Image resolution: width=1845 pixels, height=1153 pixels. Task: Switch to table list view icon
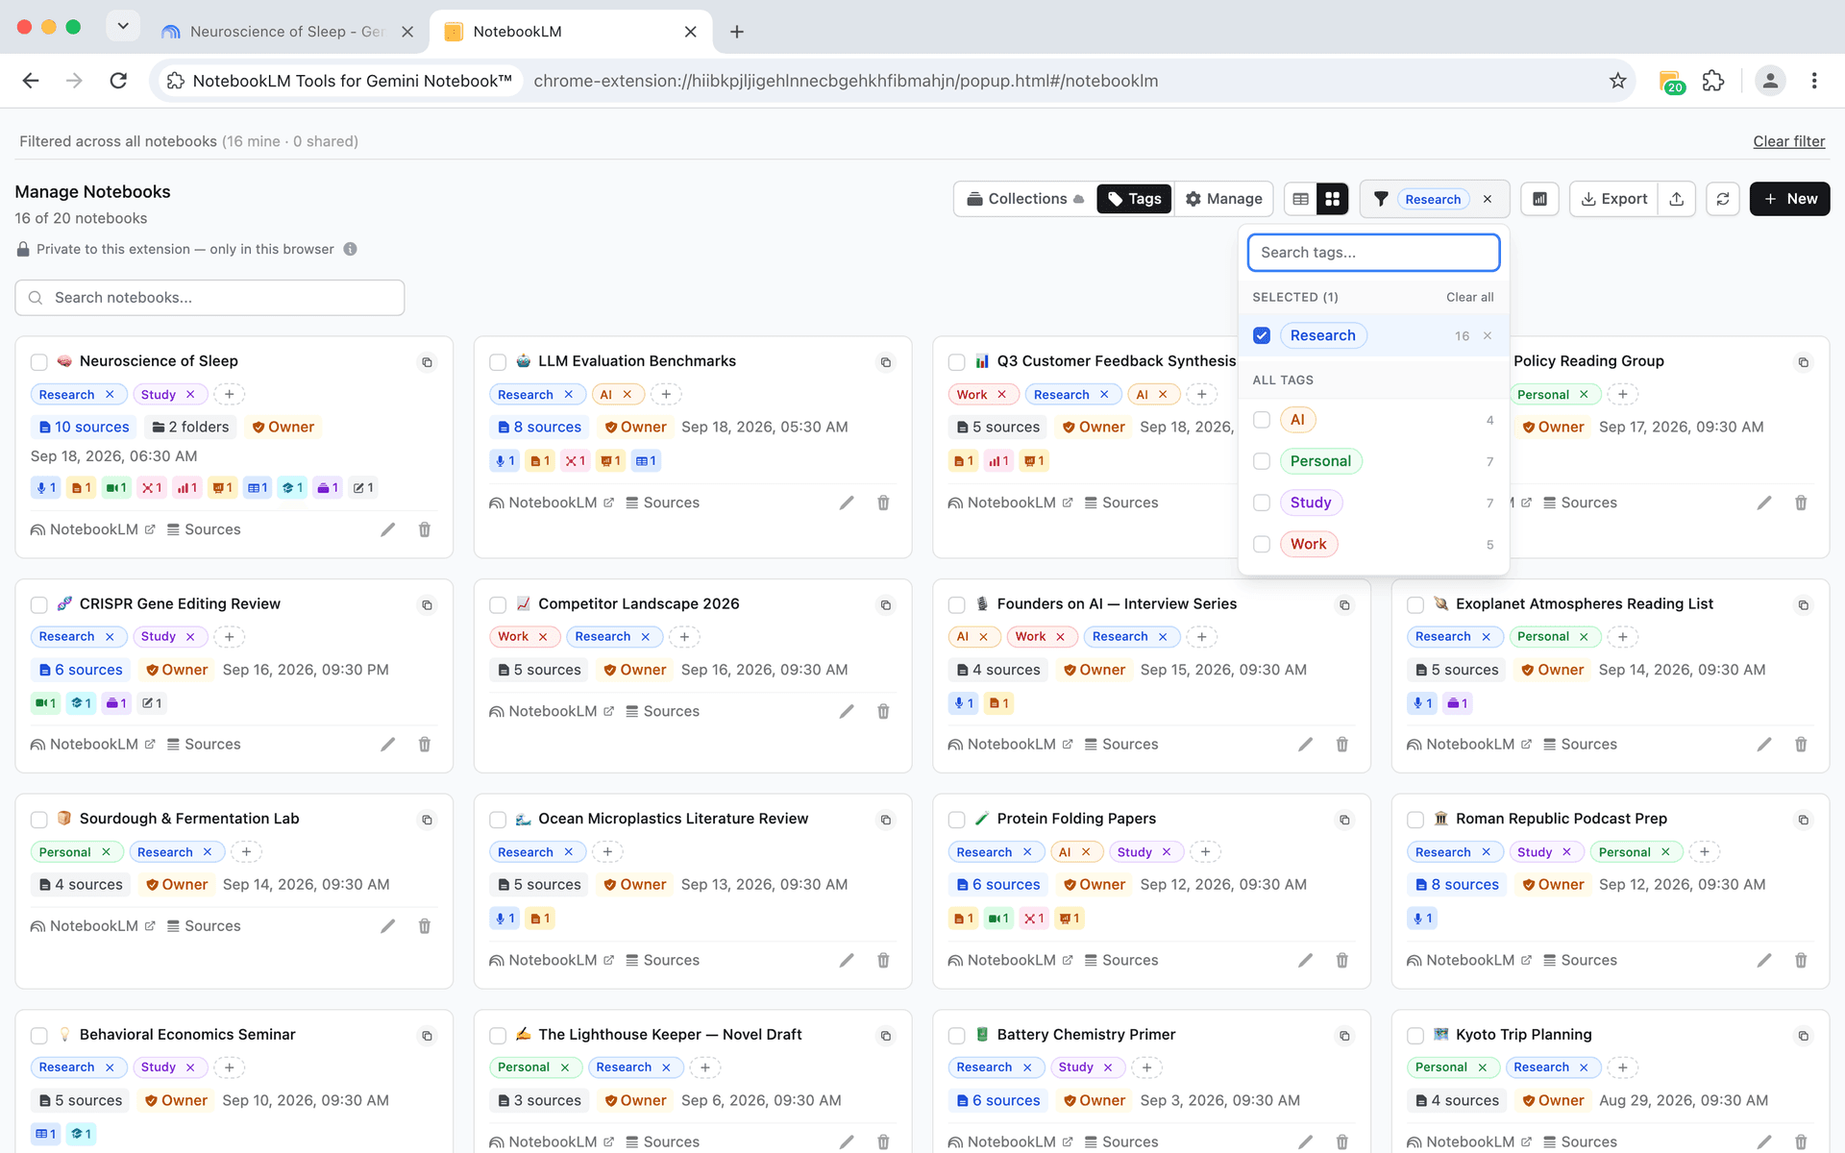click(x=1300, y=199)
